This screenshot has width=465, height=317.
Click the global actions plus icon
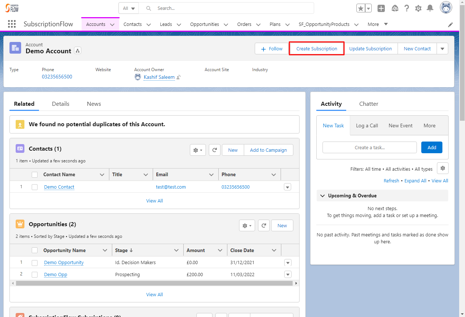click(381, 8)
